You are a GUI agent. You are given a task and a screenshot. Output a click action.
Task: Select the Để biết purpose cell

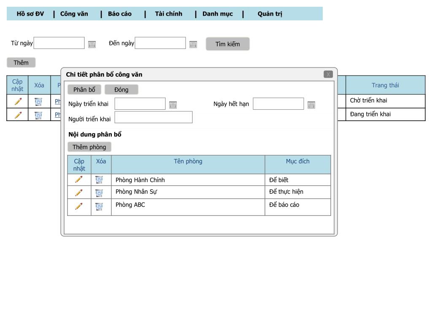pos(298,180)
